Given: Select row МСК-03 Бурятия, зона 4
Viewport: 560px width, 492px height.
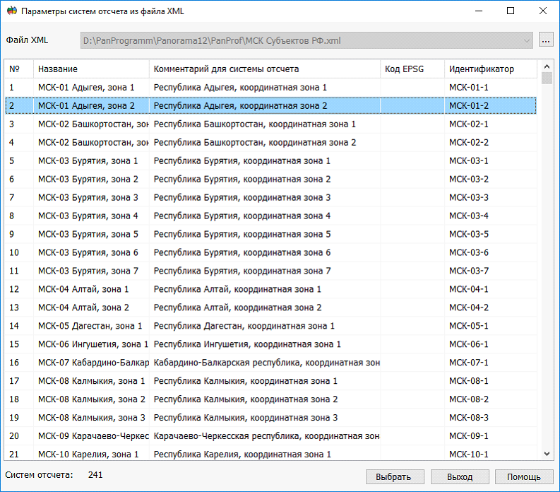Looking at the screenshot, I should click(x=270, y=216).
